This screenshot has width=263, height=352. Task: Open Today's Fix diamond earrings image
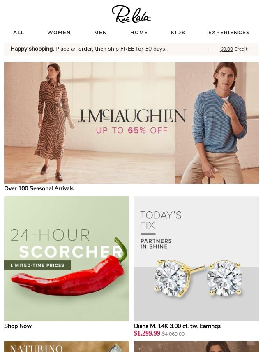pos(196,259)
